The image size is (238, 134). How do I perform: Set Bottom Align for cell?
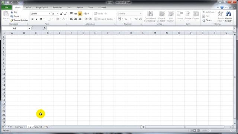click(80, 13)
